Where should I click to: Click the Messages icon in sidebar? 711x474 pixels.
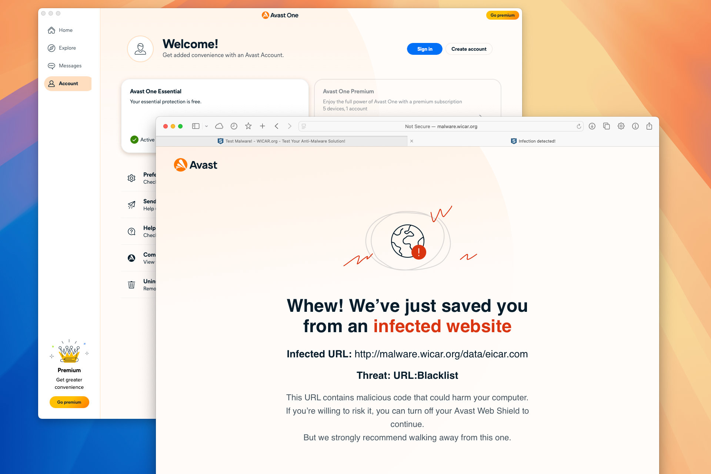pyautogui.click(x=51, y=66)
